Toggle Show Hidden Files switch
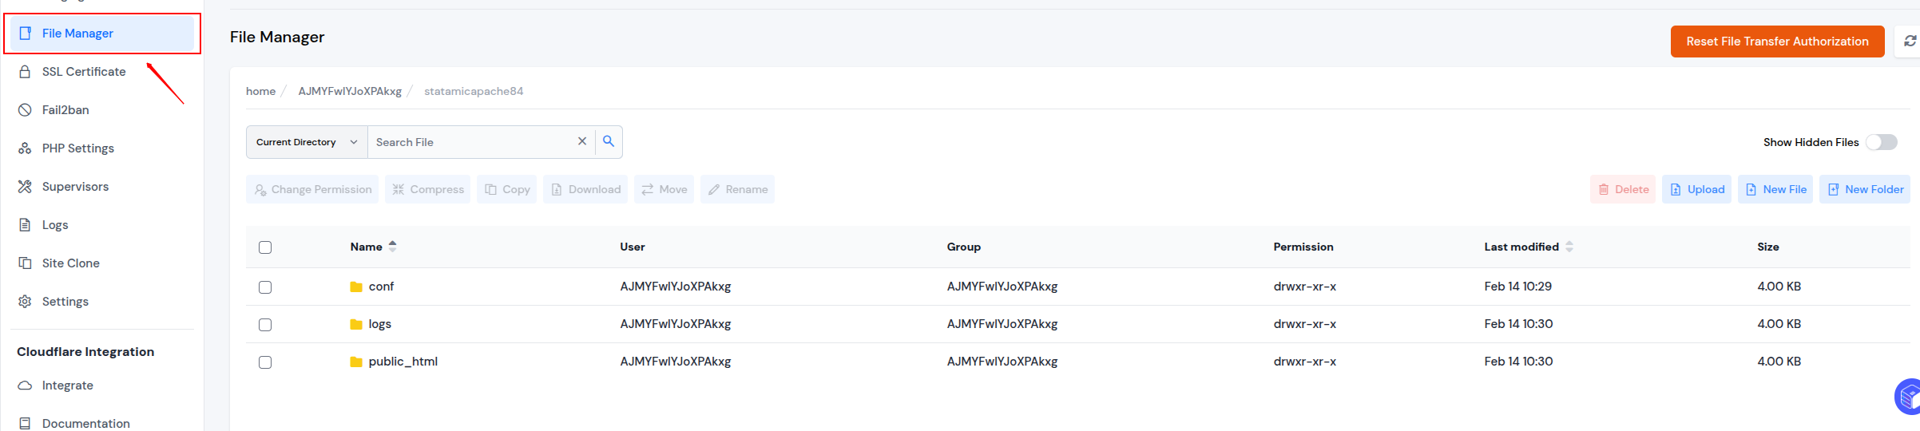 (x=1881, y=142)
